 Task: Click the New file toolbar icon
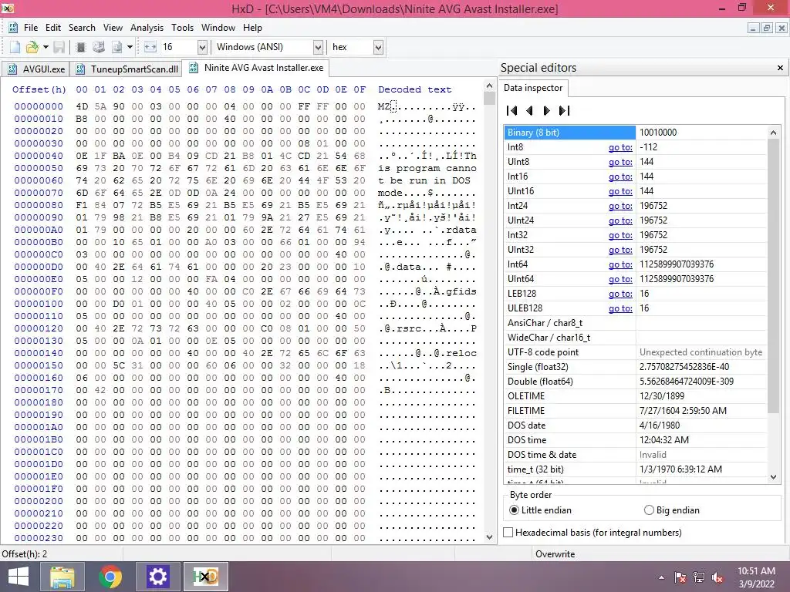(15, 47)
